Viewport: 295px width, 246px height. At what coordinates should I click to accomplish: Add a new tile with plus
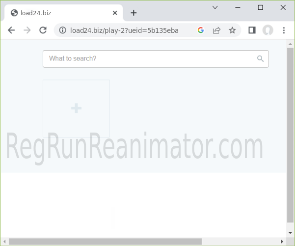[x=76, y=109]
